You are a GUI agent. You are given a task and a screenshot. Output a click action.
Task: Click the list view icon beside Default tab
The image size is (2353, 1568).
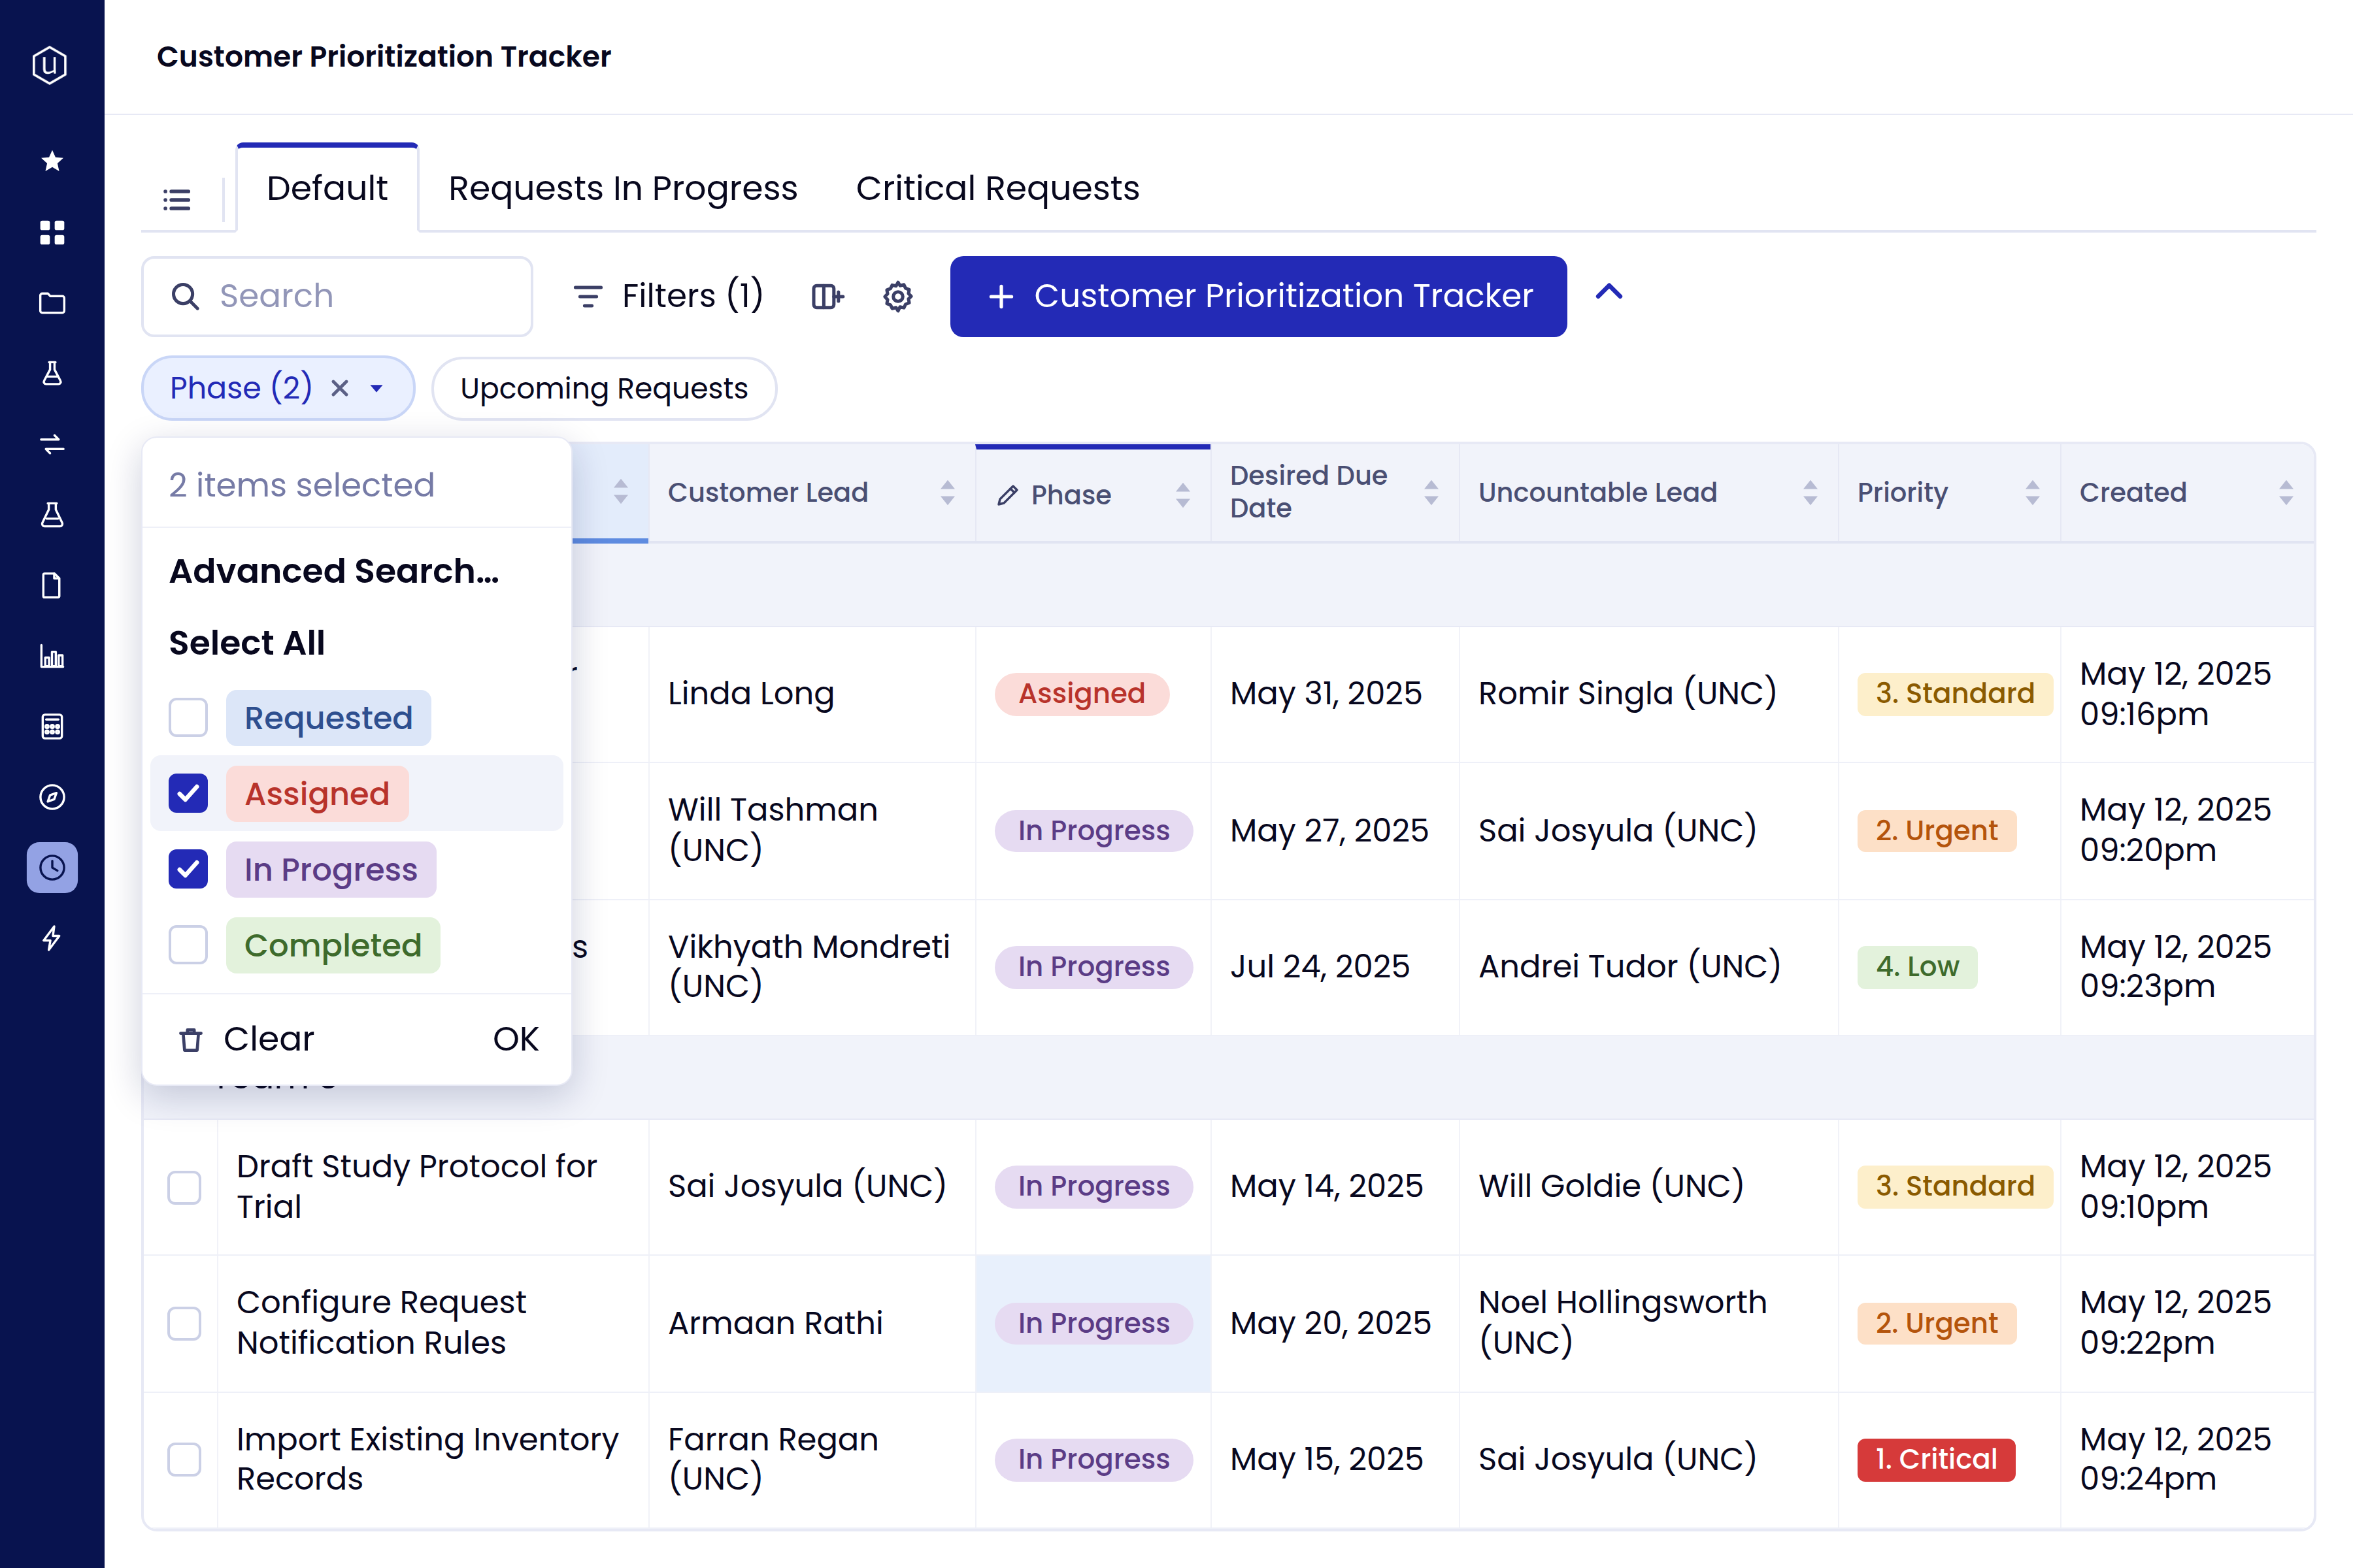point(177,199)
